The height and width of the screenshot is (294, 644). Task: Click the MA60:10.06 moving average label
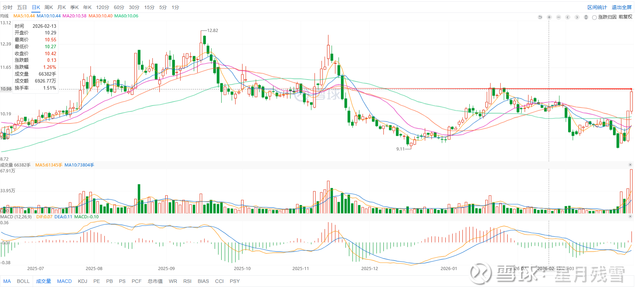(x=126, y=16)
